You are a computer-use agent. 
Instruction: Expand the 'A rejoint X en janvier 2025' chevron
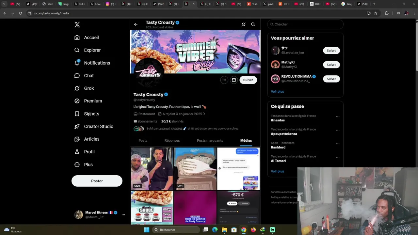click(204, 114)
